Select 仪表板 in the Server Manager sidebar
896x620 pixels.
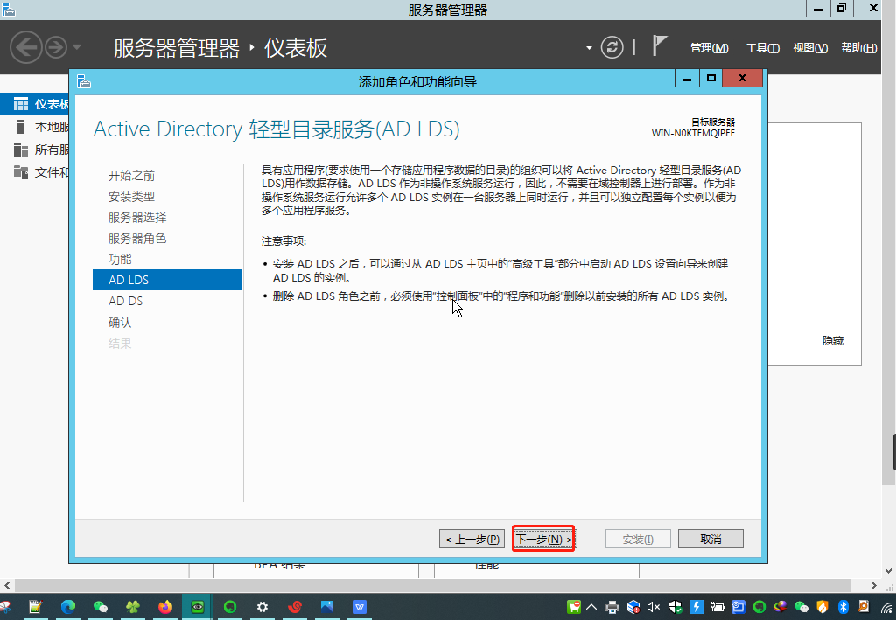tap(35, 104)
